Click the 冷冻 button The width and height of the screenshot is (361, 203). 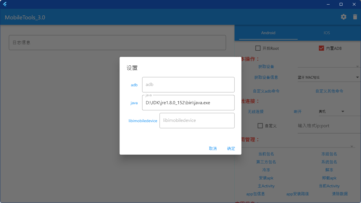click(266, 170)
